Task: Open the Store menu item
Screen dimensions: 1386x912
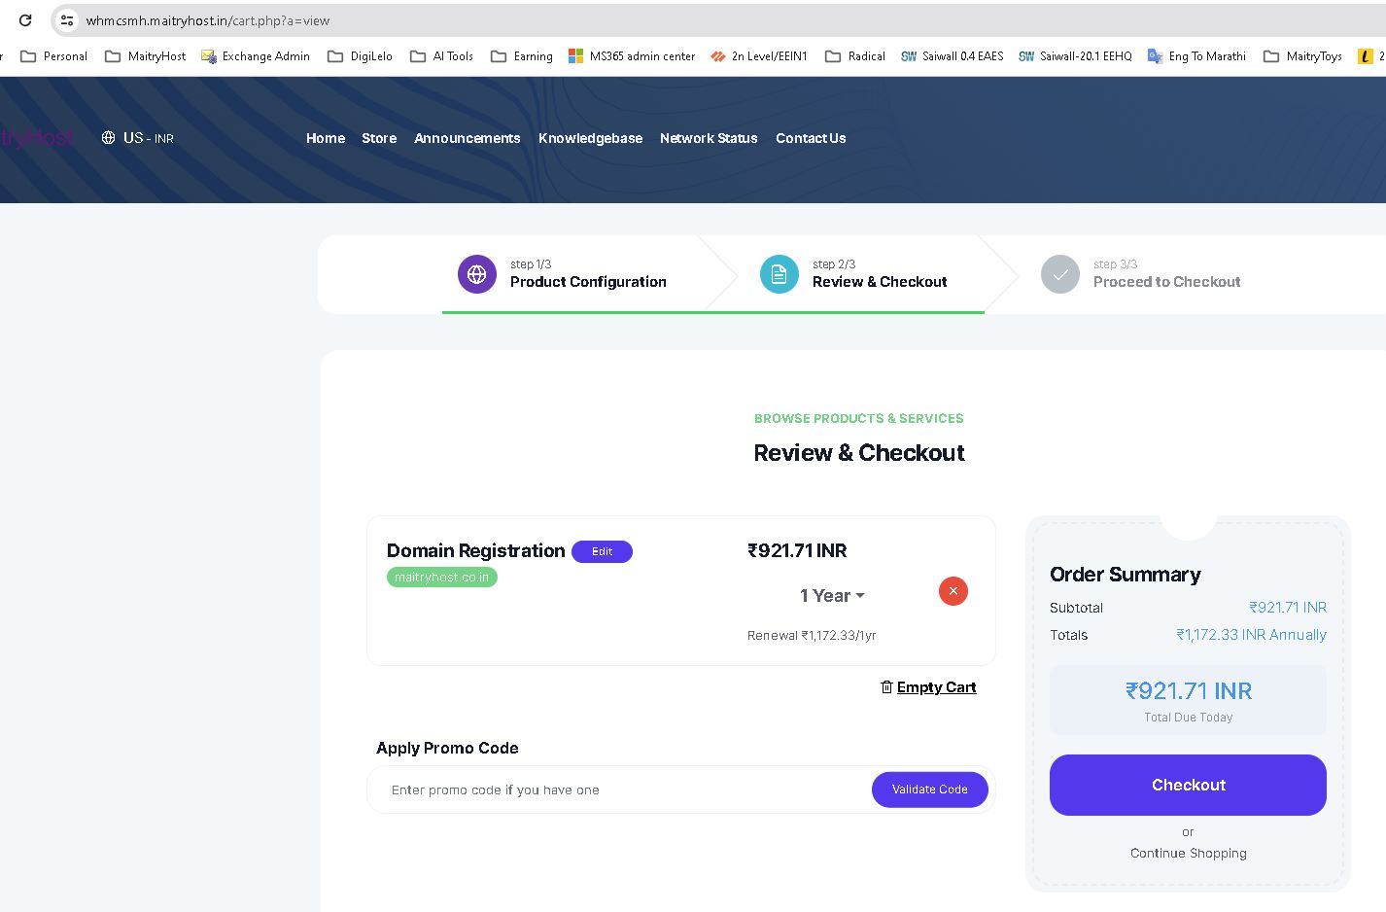Action: coord(379,138)
